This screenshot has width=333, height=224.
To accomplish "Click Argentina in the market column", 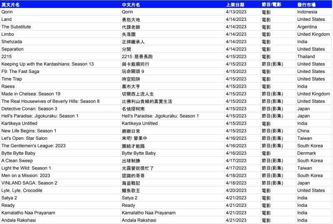I will point(307,27).
